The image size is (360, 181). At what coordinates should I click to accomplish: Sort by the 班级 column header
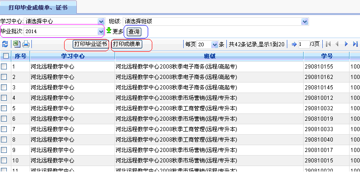210,56
